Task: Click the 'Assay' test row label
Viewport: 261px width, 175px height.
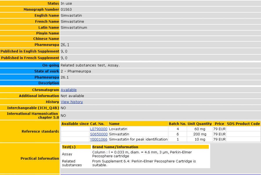Action: click(67, 154)
